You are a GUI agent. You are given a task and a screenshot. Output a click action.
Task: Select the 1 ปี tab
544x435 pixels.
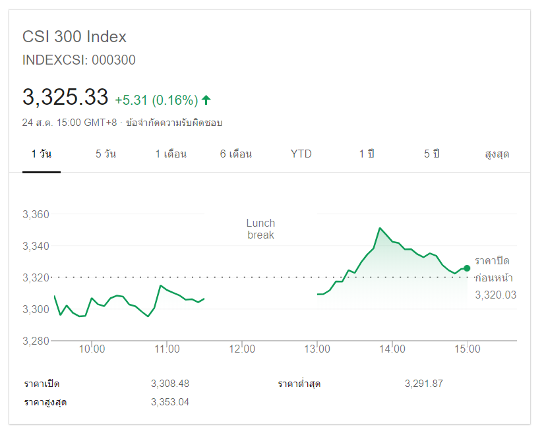point(367,154)
